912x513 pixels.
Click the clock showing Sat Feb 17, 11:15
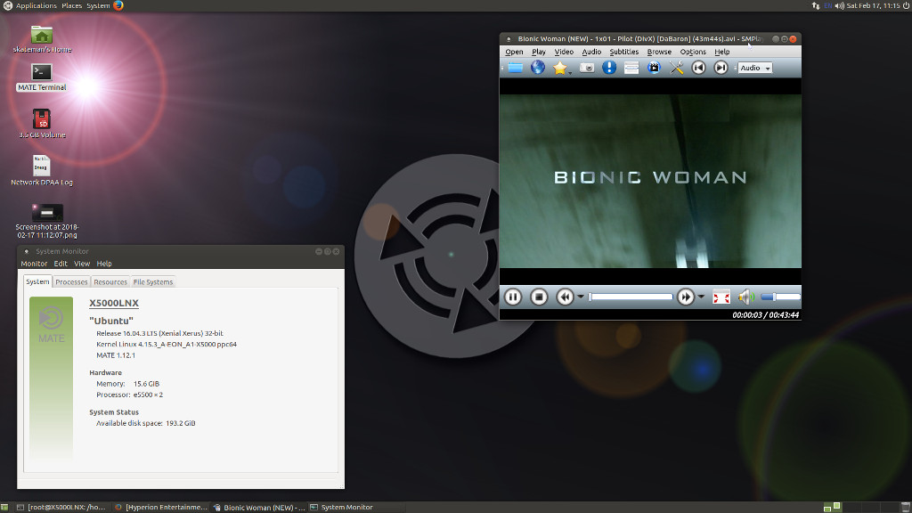point(873,5)
